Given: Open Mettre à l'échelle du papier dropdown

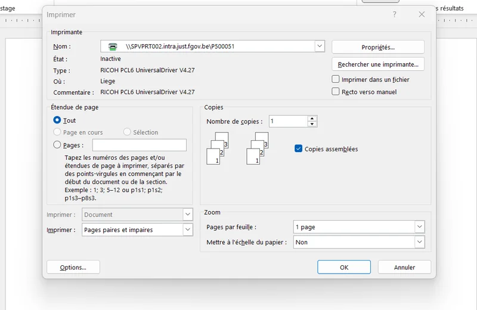Looking at the screenshot, I should [419, 243].
